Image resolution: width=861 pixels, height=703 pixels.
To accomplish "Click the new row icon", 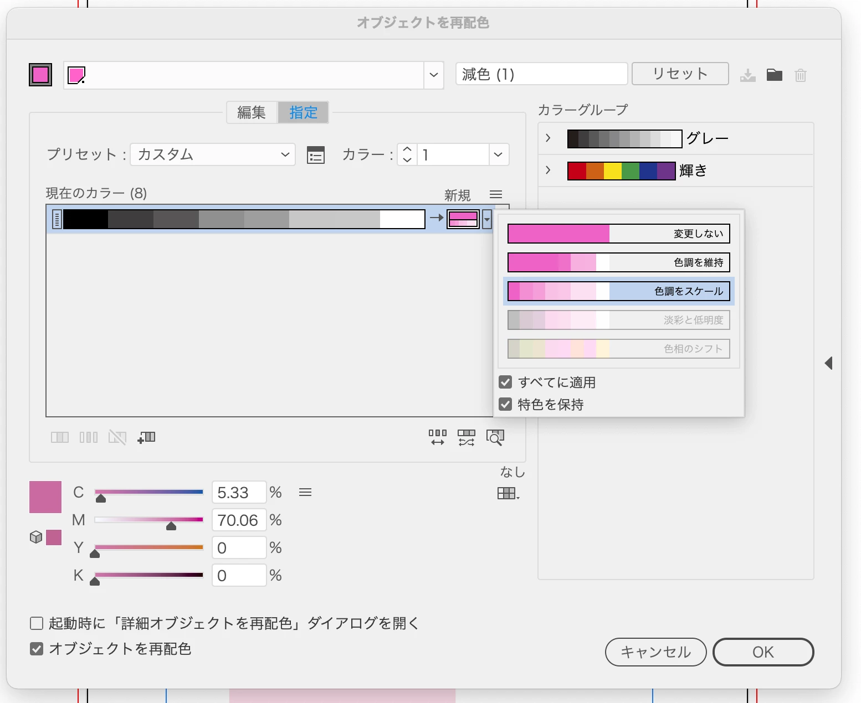I will [x=146, y=437].
